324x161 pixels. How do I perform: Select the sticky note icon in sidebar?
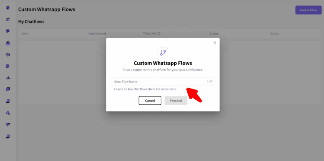[8, 31]
